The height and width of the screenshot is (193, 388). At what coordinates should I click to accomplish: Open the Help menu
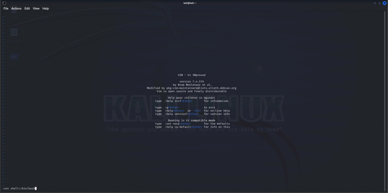pyautogui.click(x=45, y=8)
